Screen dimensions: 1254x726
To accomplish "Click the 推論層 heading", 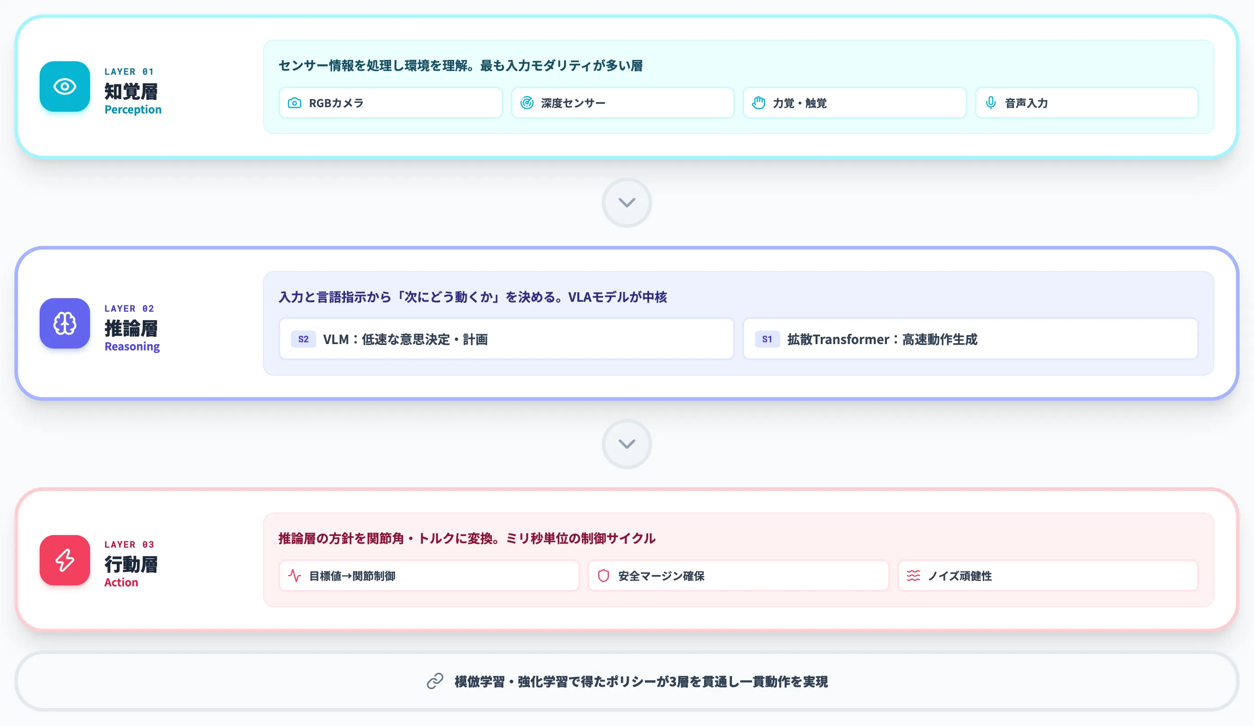I will point(131,328).
